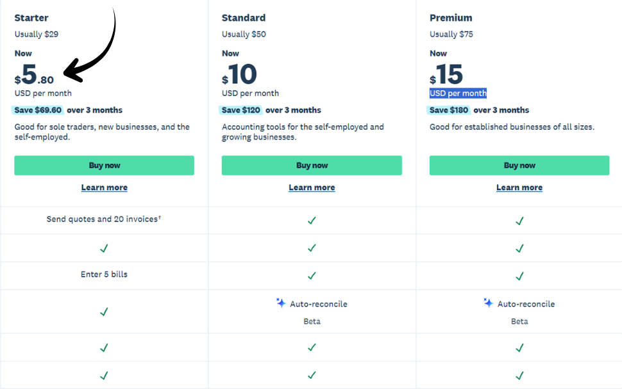Screen dimensions: 622x389
Task: Select the Send quotes and 20 invoices text
Action: pyautogui.click(x=104, y=220)
